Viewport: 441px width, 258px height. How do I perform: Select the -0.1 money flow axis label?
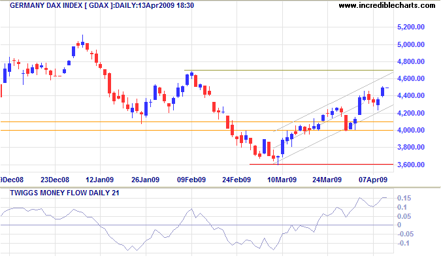click(403, 243)
